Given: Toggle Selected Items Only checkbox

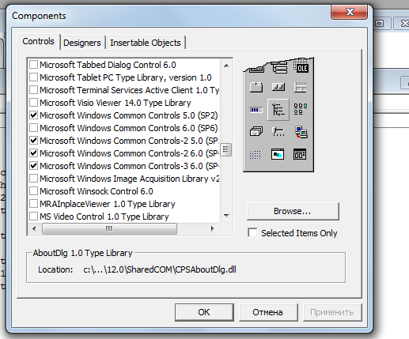Looking at the screenshot, I should [x=252, y=233].
